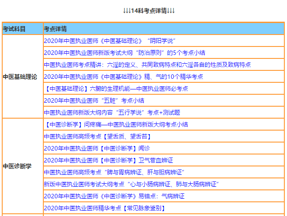Click the 中医基础理论 subject cell
This screenshot has width=287, height=216.
coord(20,77)
